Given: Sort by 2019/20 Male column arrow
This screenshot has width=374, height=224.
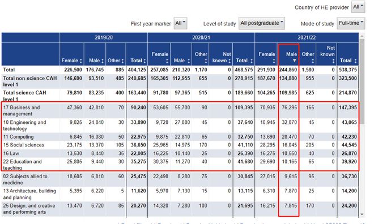Looking at the screenshot, I should (x=103, y=61).
